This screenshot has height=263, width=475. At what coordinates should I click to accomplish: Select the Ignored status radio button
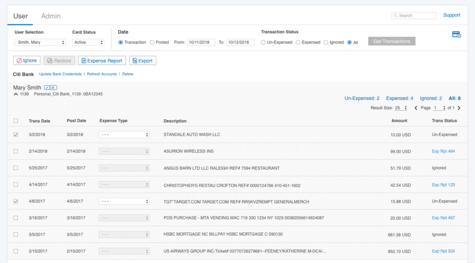tap(326, 42)
